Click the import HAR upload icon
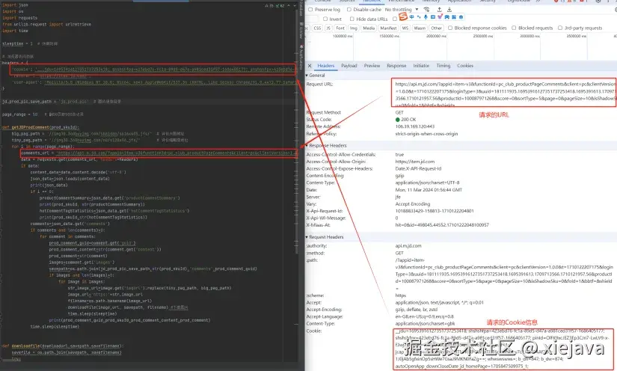 [x=440, y=10]
